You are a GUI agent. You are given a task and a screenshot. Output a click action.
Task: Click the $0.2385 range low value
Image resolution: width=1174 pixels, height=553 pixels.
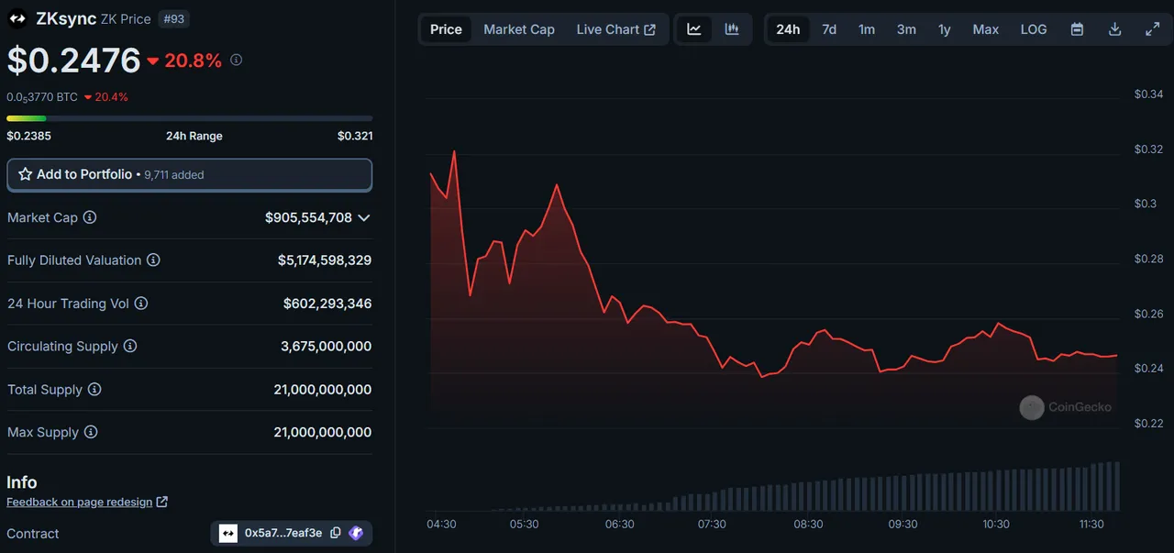(x=28, y=136)
